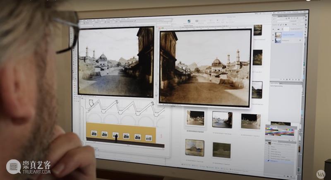
Task: Open the first tab of the Layers panel group
Action: (275, 16)
